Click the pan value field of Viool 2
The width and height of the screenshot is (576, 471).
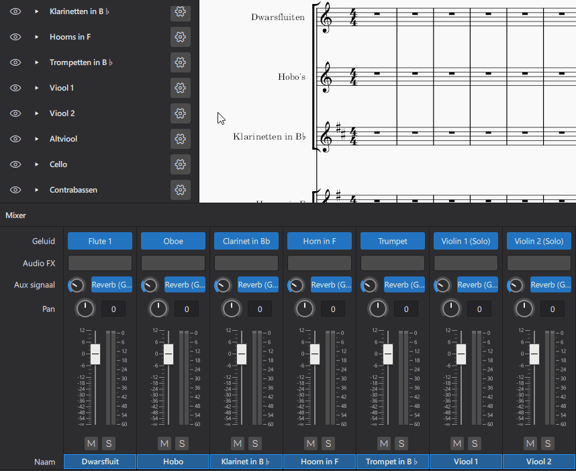(552, 309)
